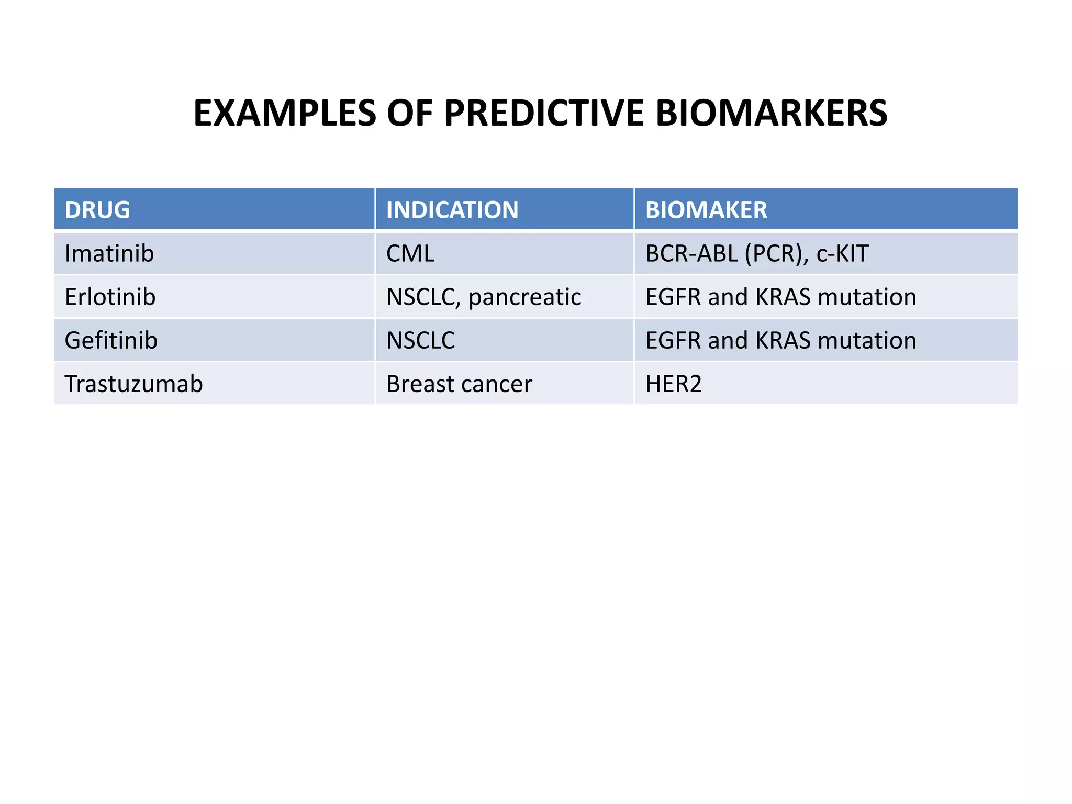Click the NSCLC, pancreatic indication cell
Viewport: 1072px width, 804px height.
pyautogui.click(x=483, y=297)
